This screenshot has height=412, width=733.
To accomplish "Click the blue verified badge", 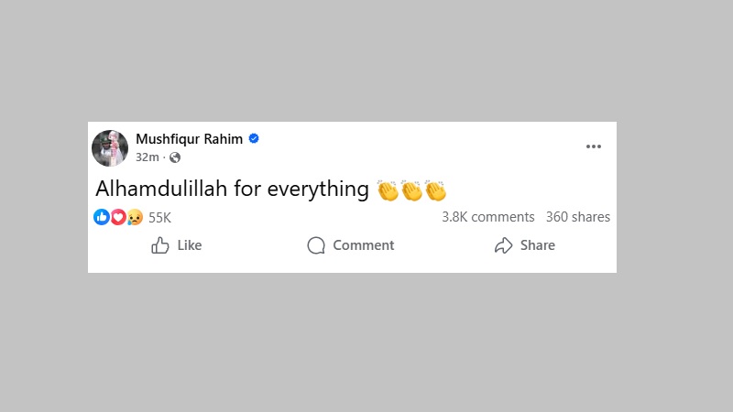I will pyautogui.click(x=254, y=138).
